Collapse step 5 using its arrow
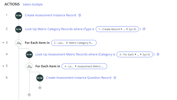Screen dimensions: 177x100 3,66
